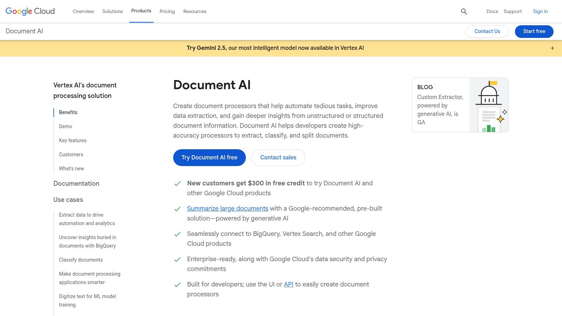This screenshot has width=562, height=316.
Task: Expand the Resources navigation dropdown
Action: [195, 11]
